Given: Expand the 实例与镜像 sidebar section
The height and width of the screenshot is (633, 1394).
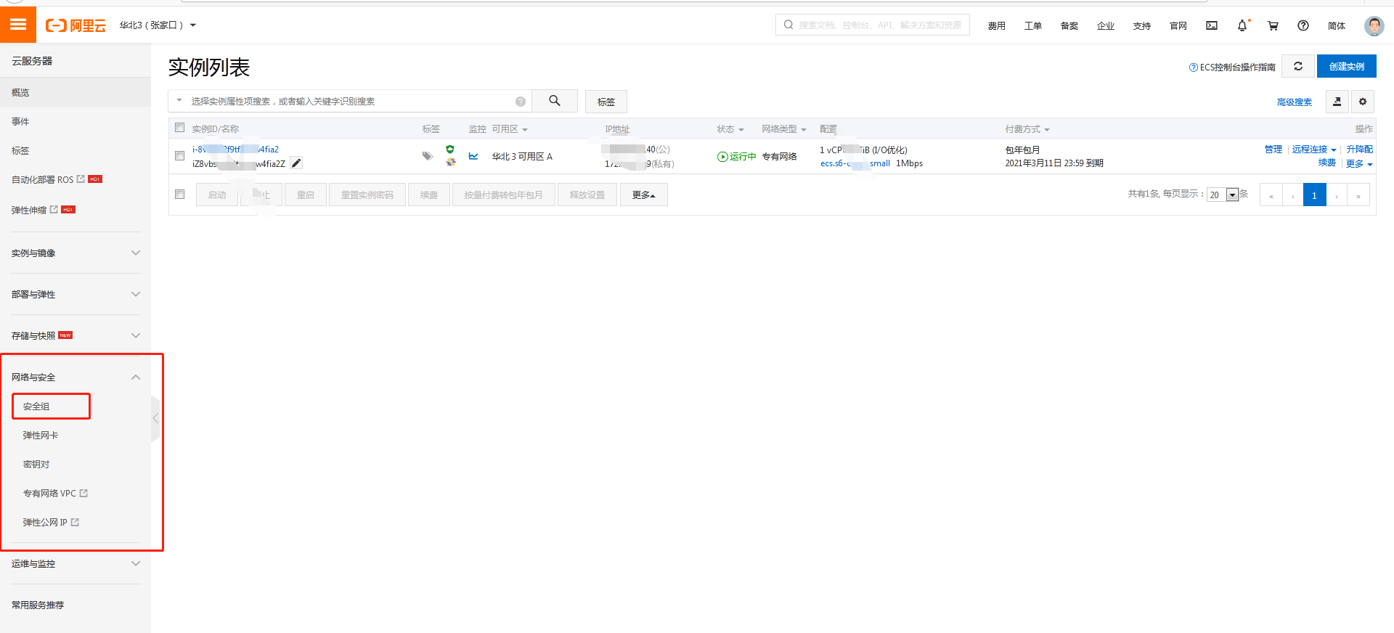Looking at the screenshot, I should point(76,253).
